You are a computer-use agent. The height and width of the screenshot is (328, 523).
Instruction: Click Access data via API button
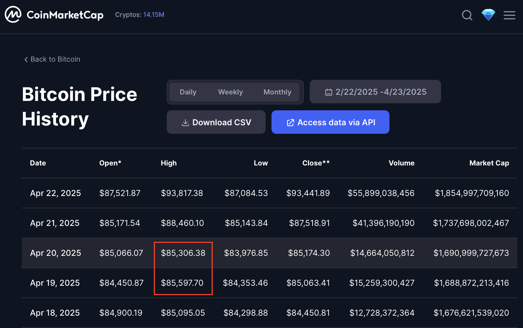point(330,122)
